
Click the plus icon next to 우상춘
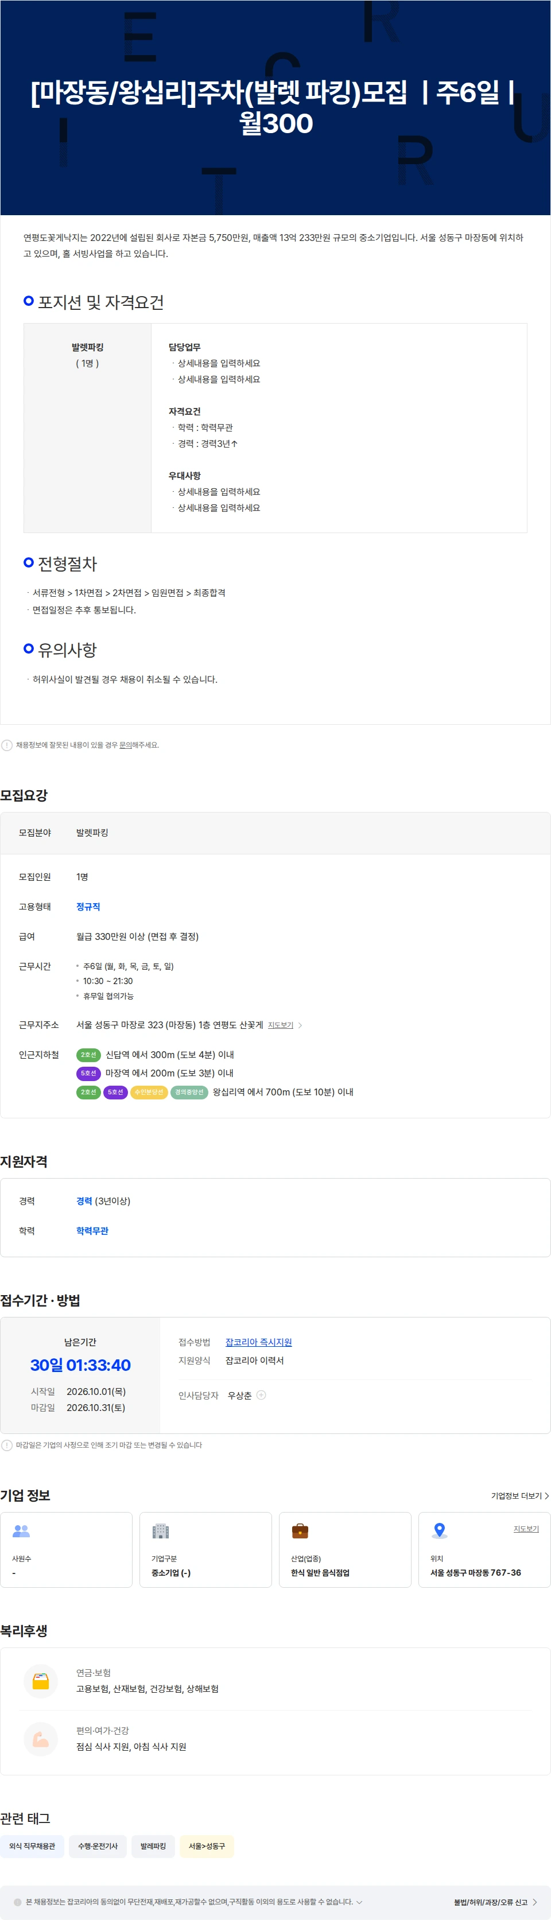[261, 1394]
